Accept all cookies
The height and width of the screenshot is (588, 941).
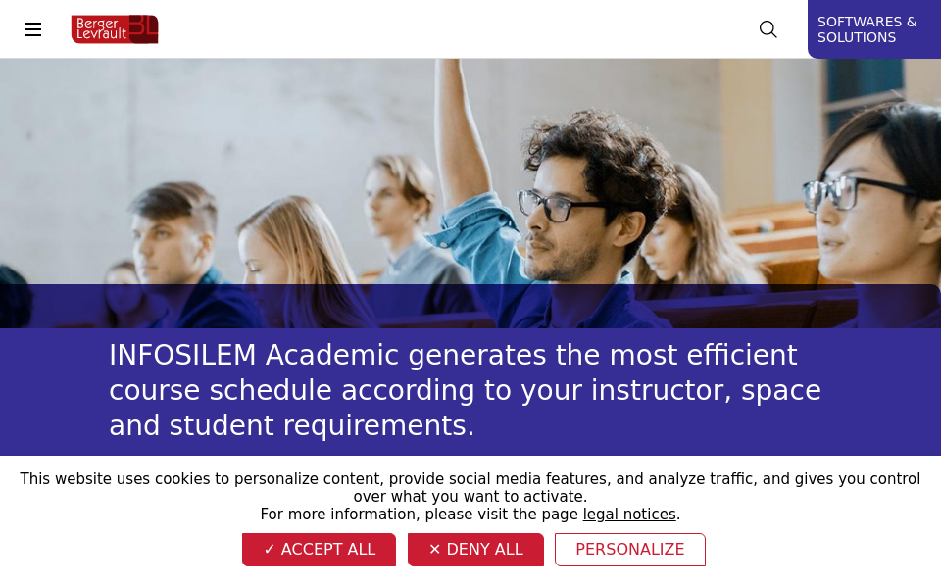click(x=319, y=550)
